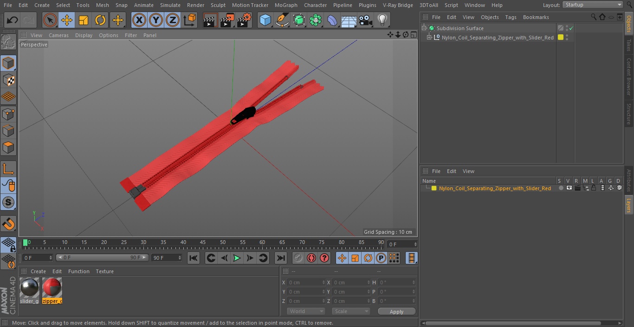Switch to Polygons mode
The height and width of the screenshot is (327, 634).
8,147
